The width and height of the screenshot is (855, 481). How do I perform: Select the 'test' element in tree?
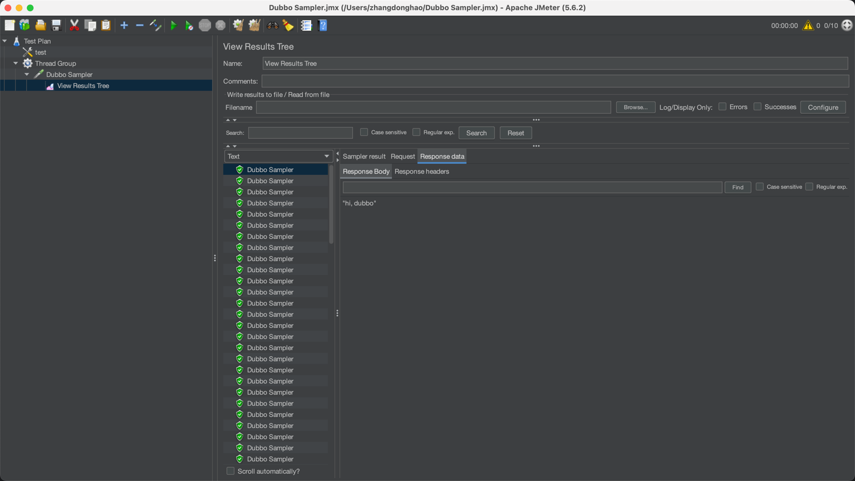[41, 52]
